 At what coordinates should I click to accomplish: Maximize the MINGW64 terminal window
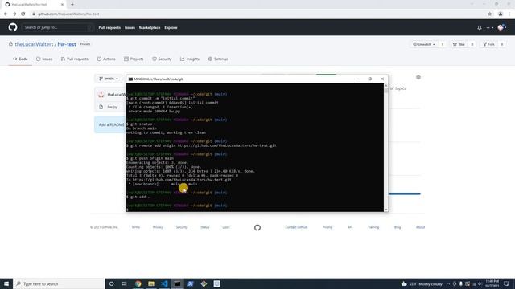370,79
